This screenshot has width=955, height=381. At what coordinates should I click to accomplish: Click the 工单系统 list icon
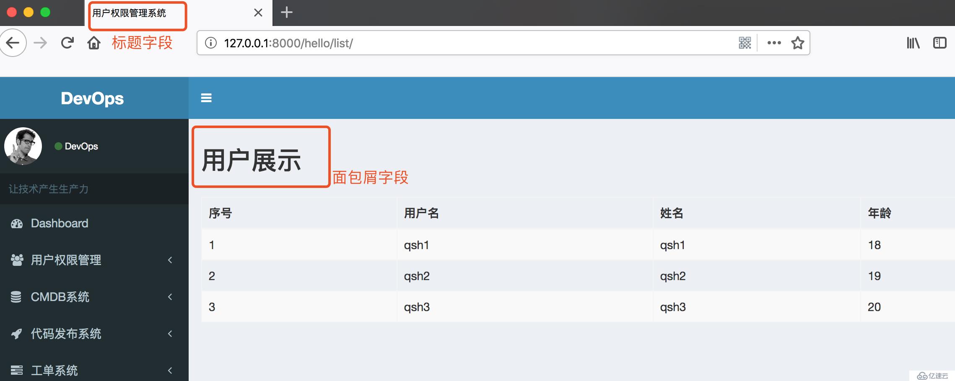[x=17, y=370]
